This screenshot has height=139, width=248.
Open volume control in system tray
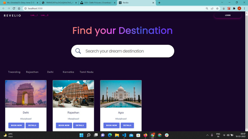pos(228,135)
